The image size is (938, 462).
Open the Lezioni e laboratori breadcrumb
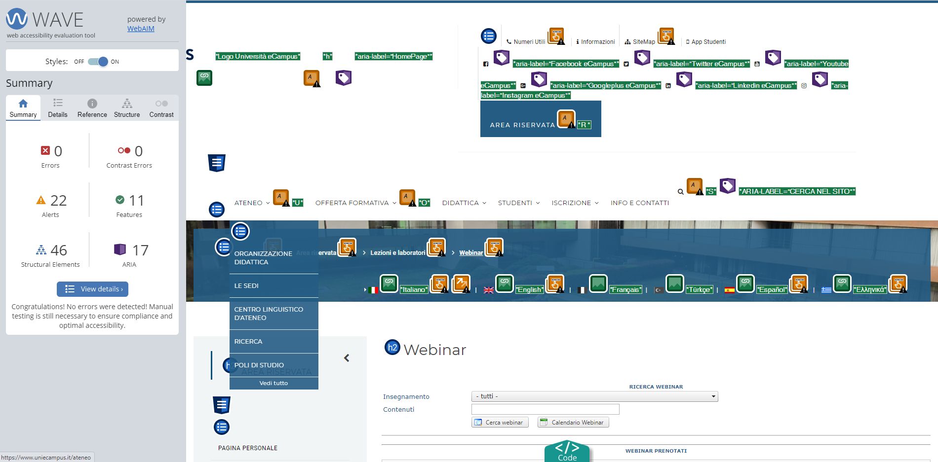pos(398,253)
